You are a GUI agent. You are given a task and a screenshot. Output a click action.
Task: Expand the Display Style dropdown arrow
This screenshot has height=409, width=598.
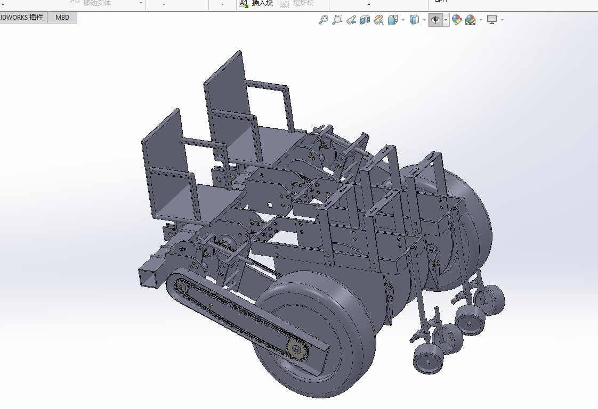(x=424, y=20)
